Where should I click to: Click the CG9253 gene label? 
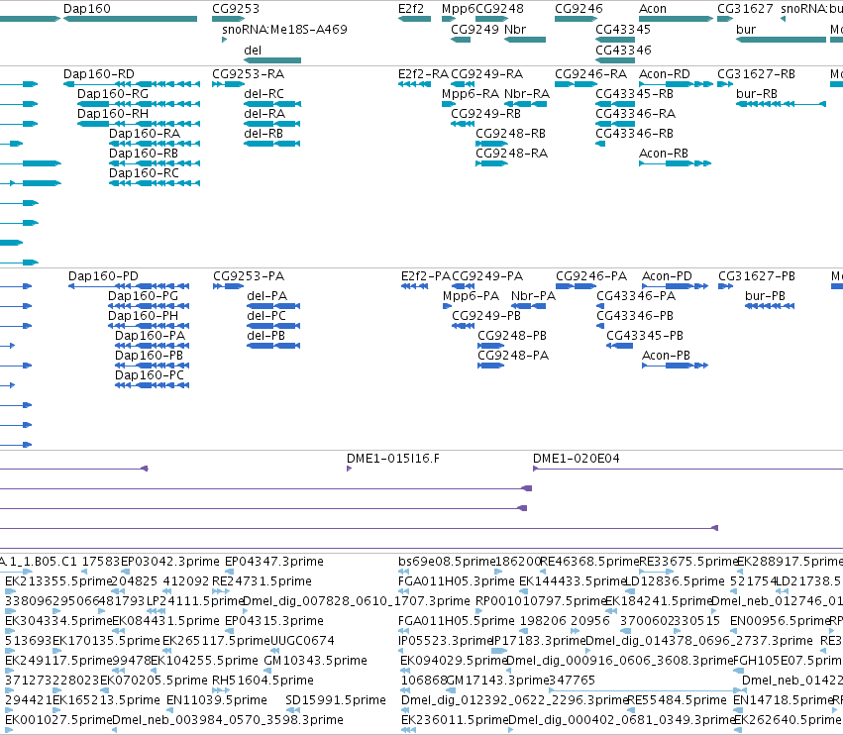click(x=236, y=9)
